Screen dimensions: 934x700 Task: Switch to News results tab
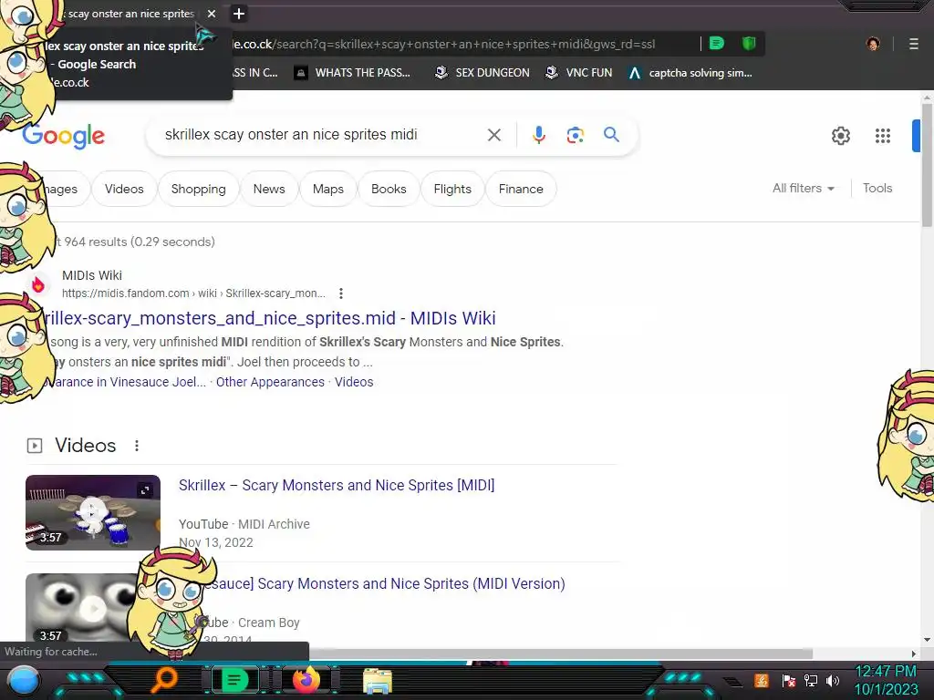click(269, 189)
